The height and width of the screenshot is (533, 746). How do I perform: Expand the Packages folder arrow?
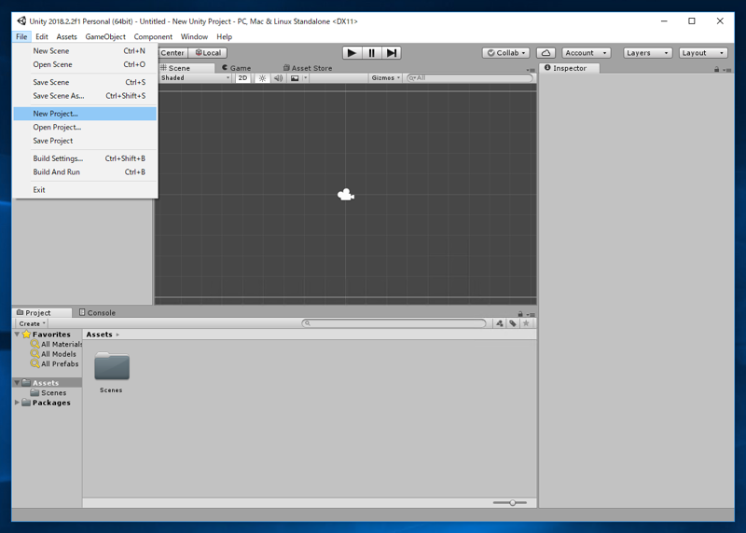(x=17, y=403)
